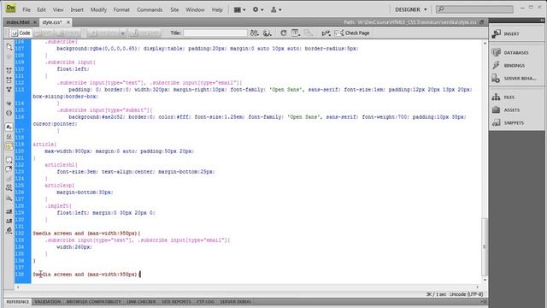Click the Collapse Selection icon
Screen dimensions: 547x308
pyautogui.click(x=9, y=80)
